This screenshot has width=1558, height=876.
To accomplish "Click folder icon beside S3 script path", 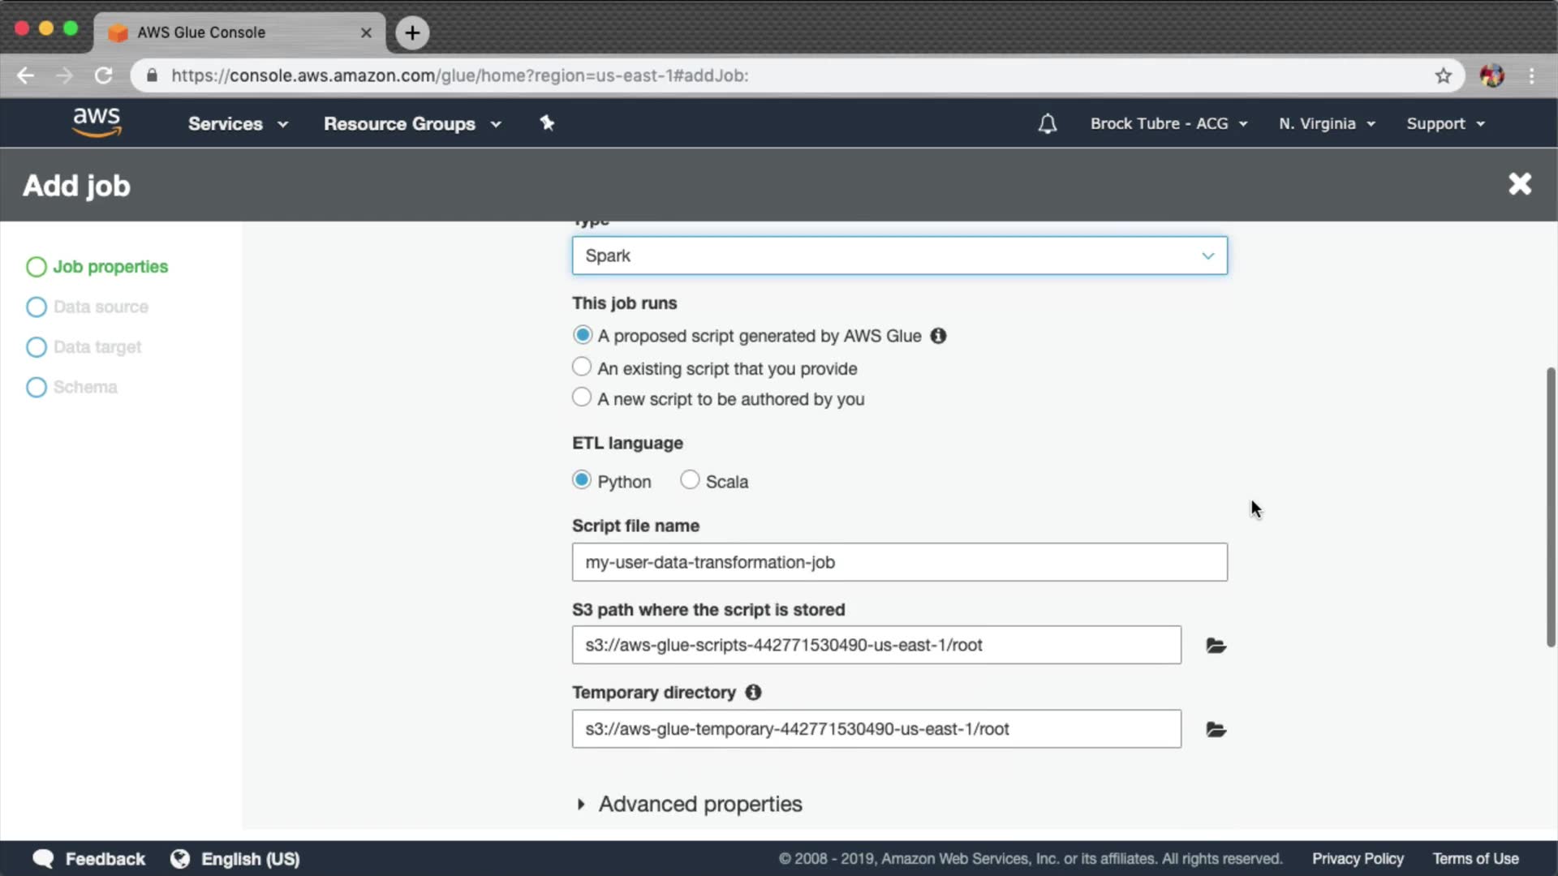I will [1216, 646].
